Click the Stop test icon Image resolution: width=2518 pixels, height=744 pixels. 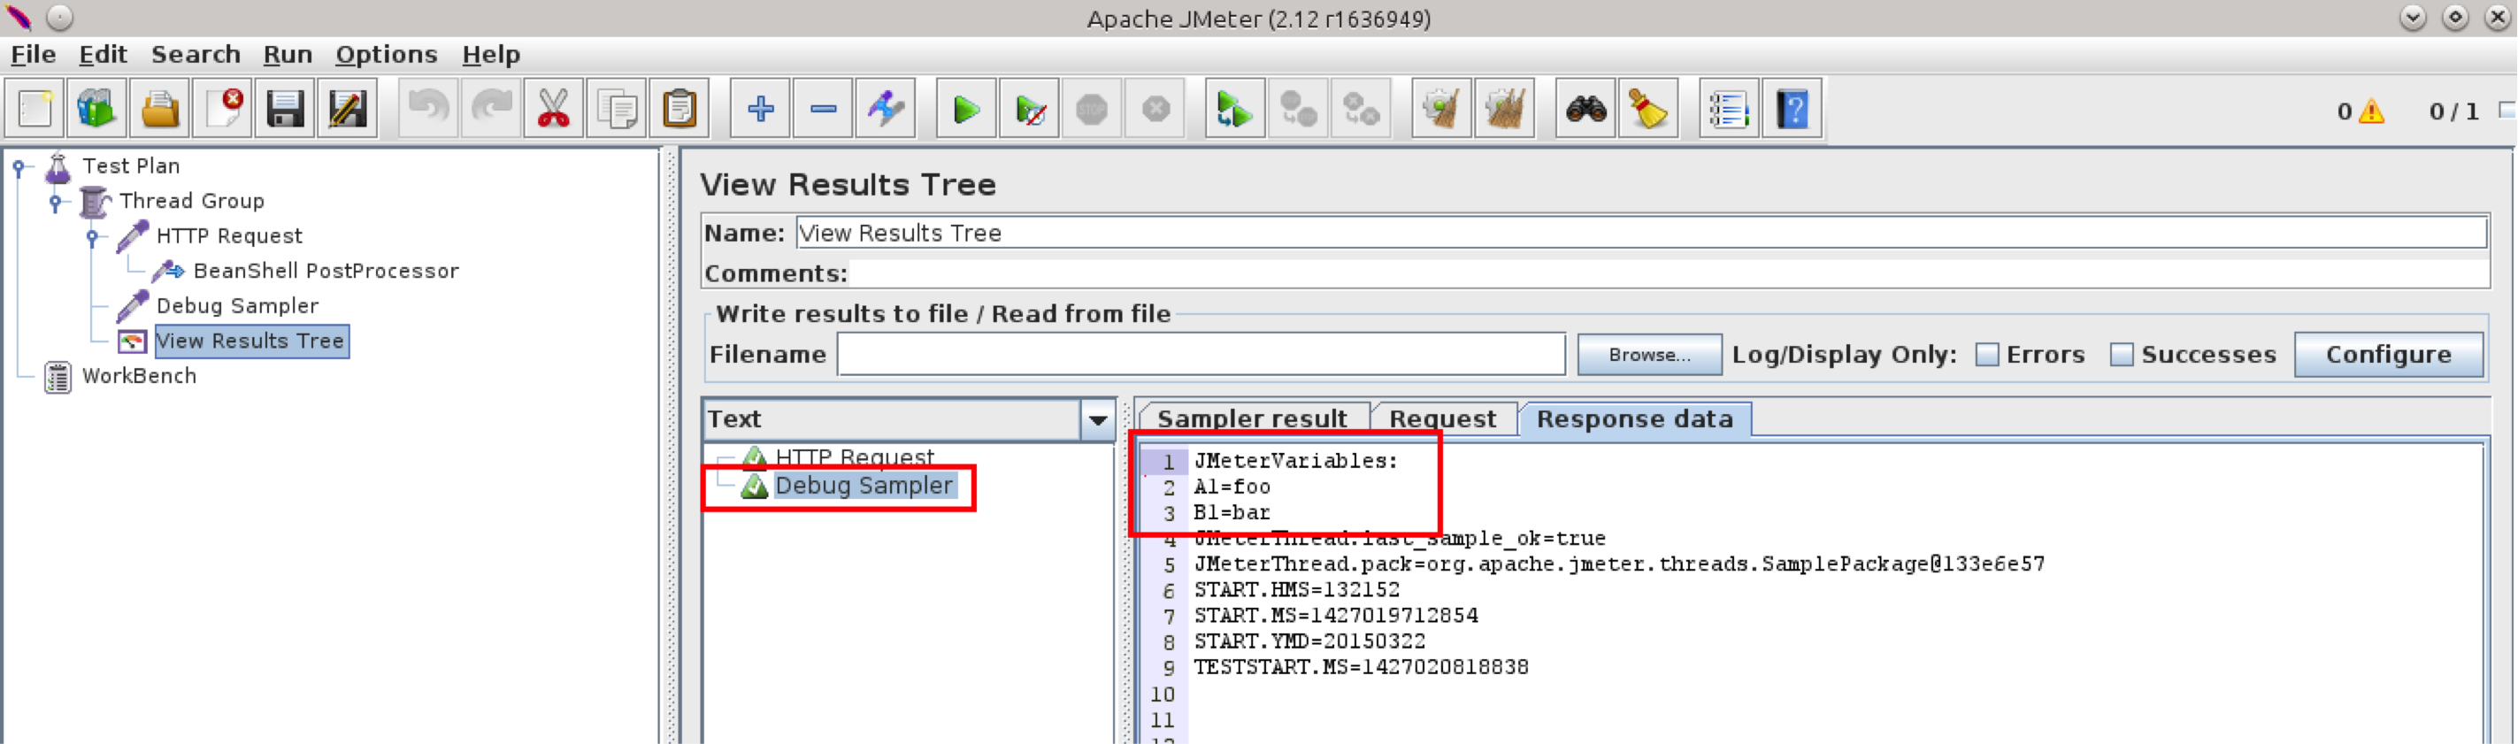click(1092, 109)
